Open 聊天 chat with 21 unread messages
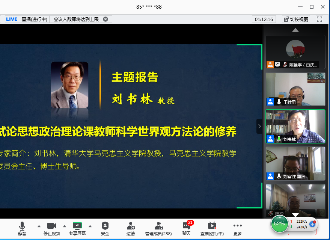Screen dimensions: 330x240 tap(187, 228)
